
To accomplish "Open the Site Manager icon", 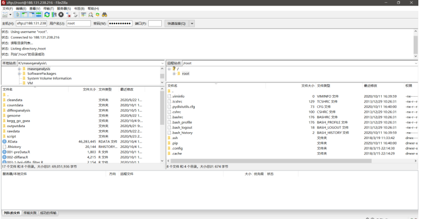I will pos(5,15).
